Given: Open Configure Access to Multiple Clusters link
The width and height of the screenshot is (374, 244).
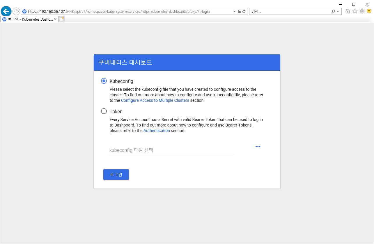Looking at the screenshot, I should 155,100.
